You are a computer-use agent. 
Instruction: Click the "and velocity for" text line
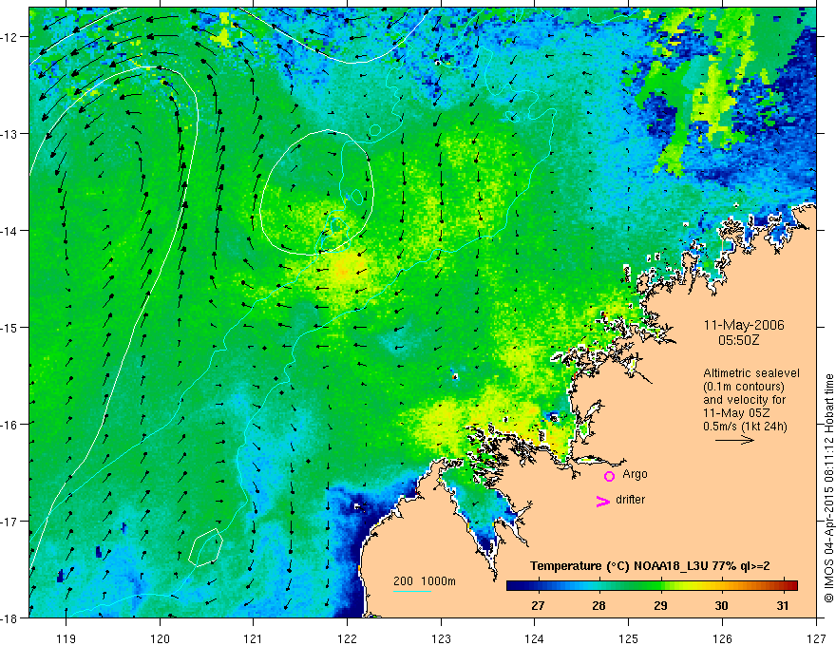pos(744,400)
